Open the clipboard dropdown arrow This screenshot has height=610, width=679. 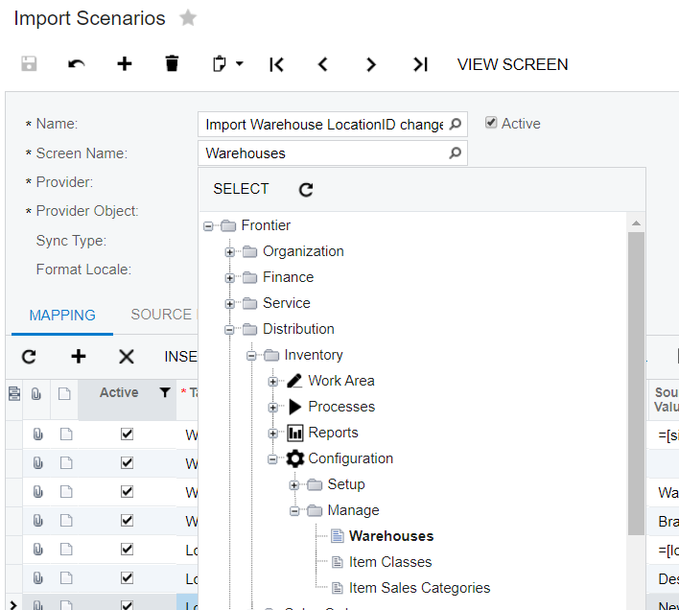[x=240, y=64]
